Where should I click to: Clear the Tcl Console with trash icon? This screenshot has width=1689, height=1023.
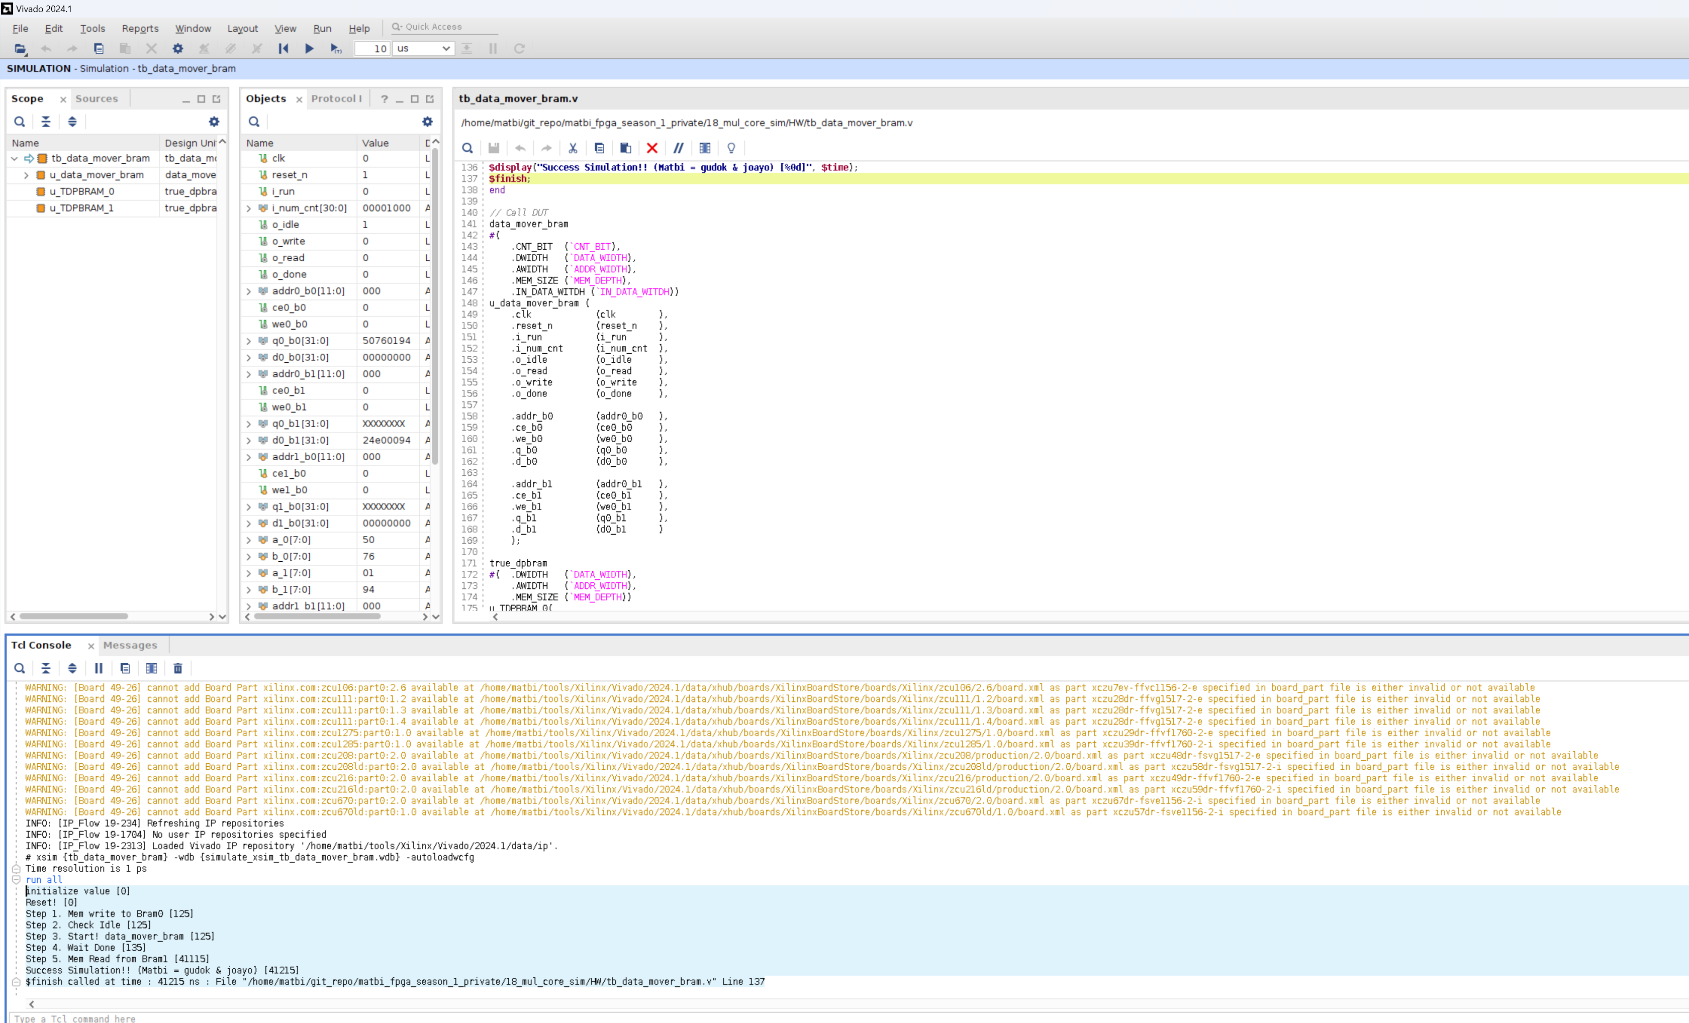coord(177,668)
